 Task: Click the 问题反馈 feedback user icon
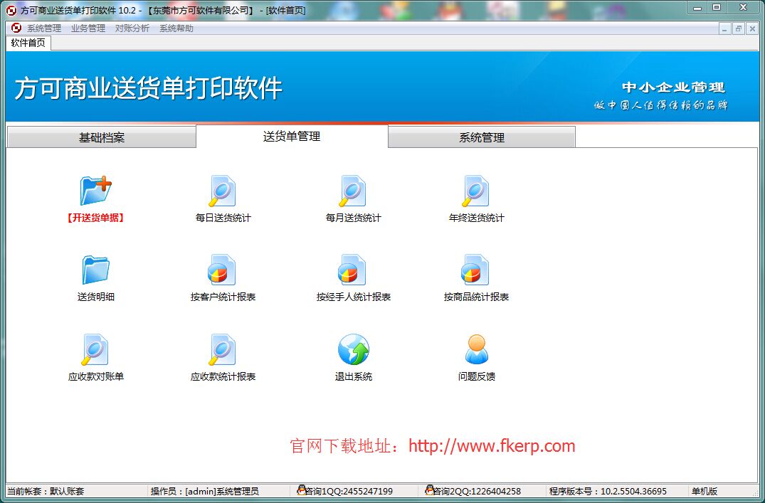(x=476, y=349)
